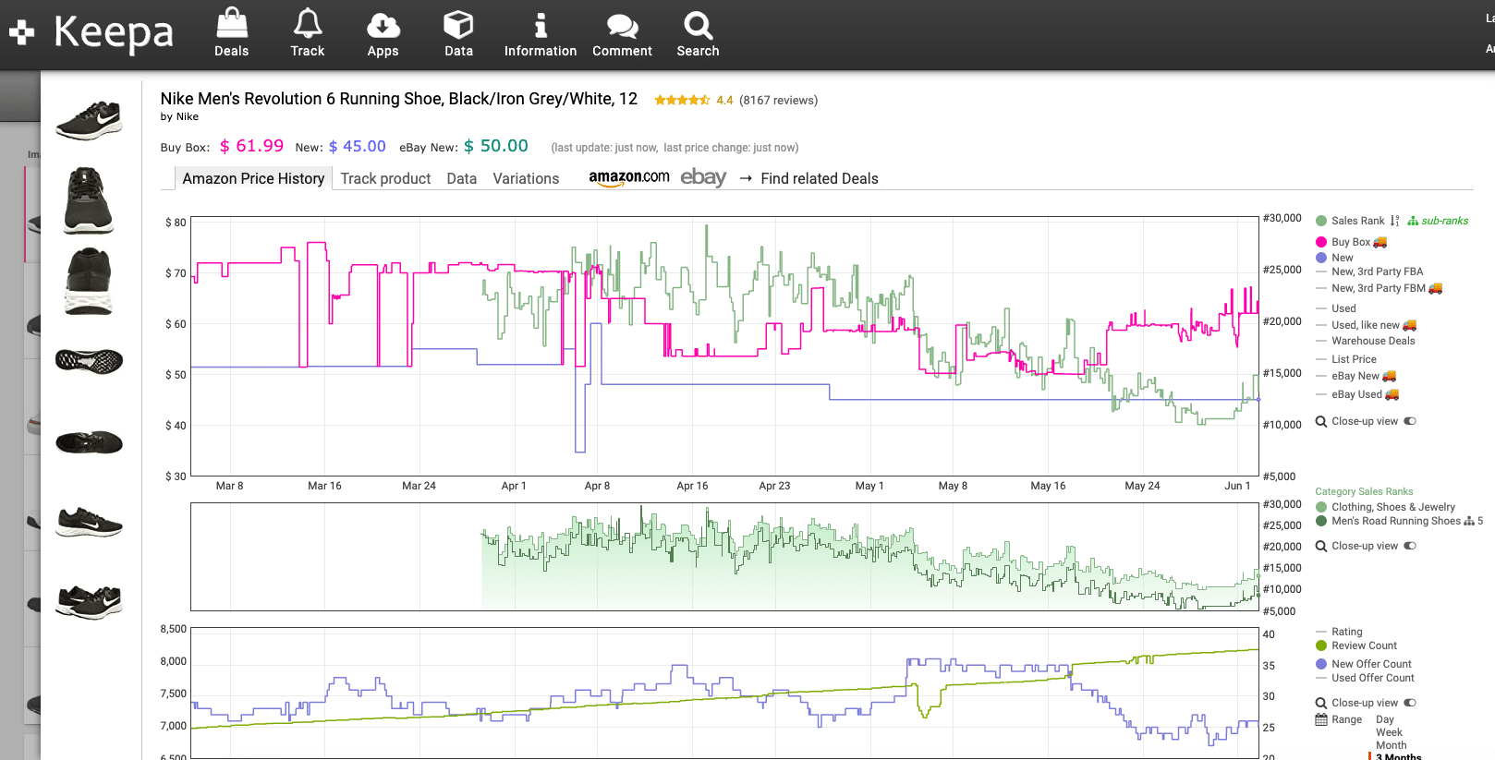Click the star rating icons
Screen dimensions: 1495x760
682,100
